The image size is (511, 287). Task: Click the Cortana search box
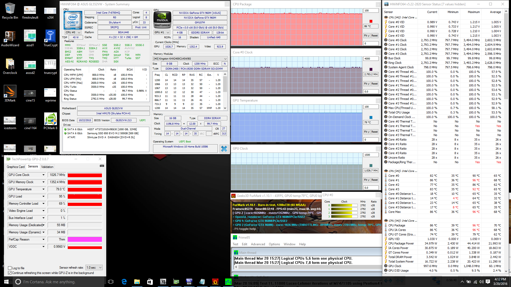59,282
